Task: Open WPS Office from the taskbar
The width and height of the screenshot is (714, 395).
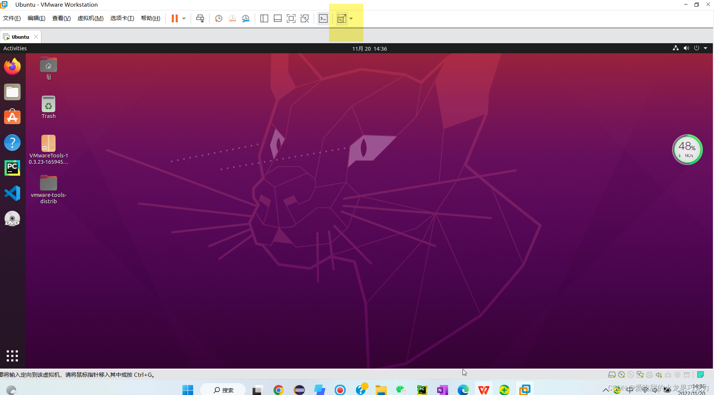Action: (484, 390)
